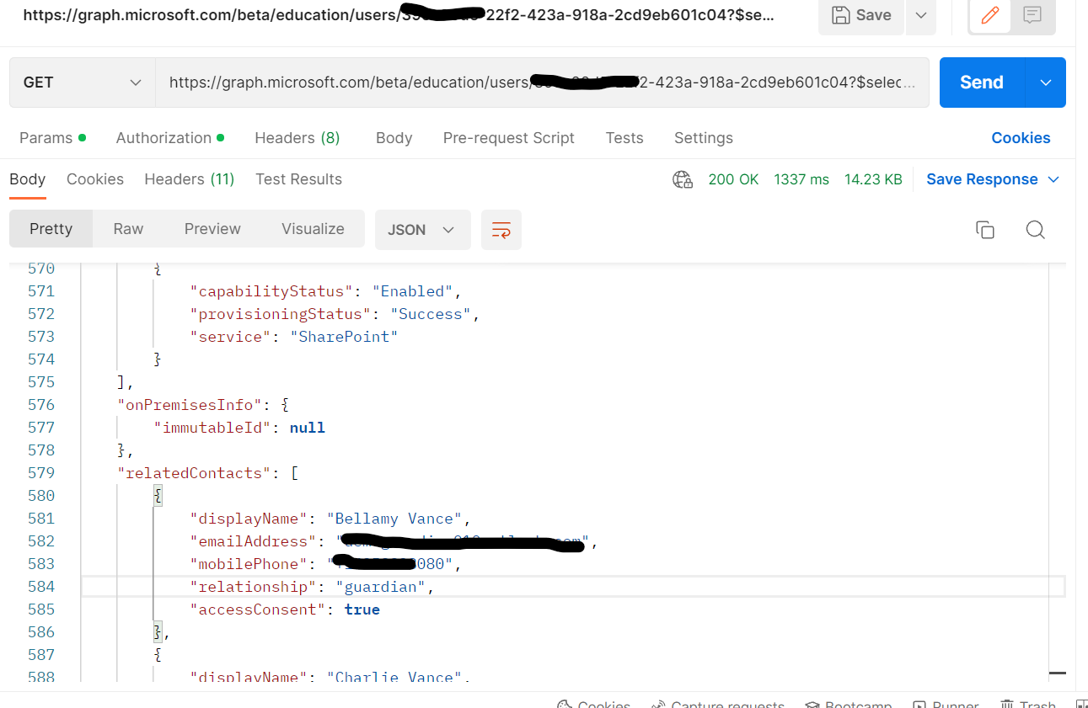Viewport: 1088px width, 708px height.
Task: Open the Test Results tab
Action: (298, 178)
